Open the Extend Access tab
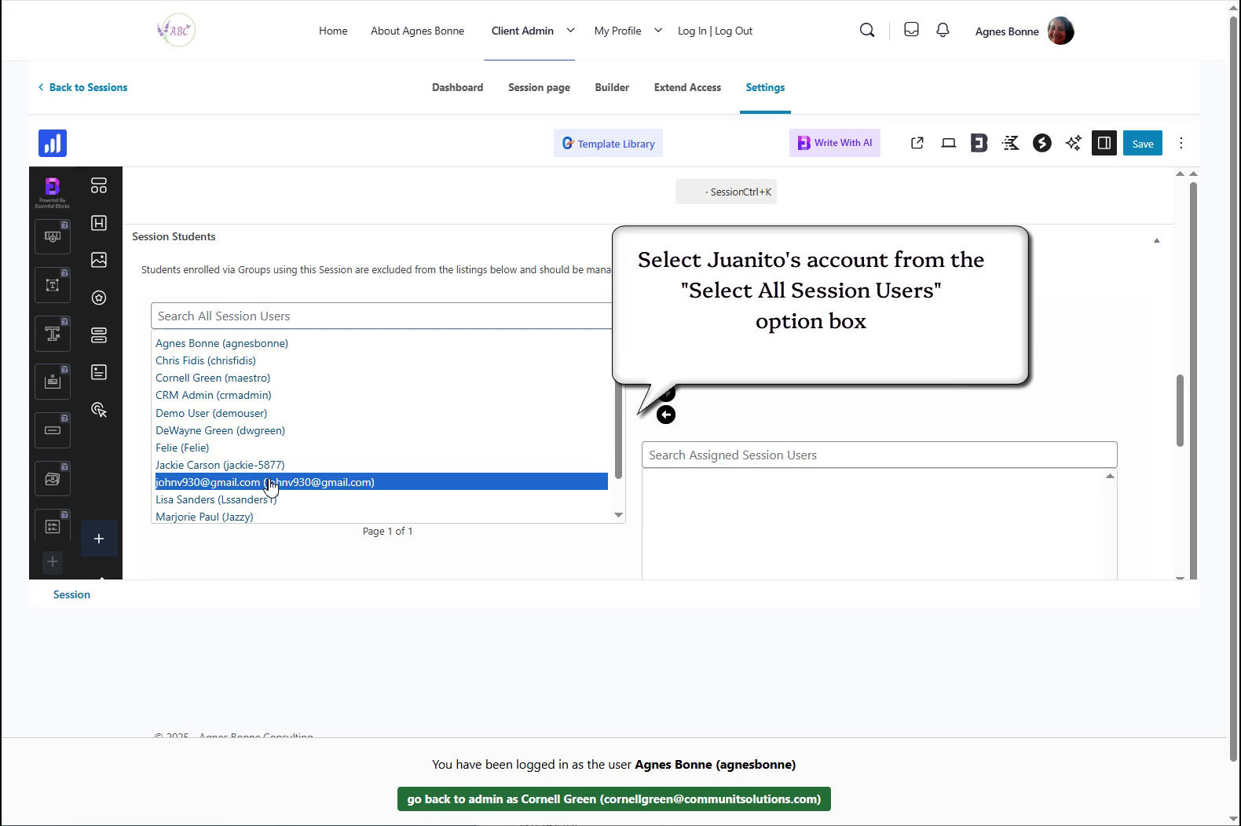The height and width of the screenshot is (826, 1241). [687, 87]
